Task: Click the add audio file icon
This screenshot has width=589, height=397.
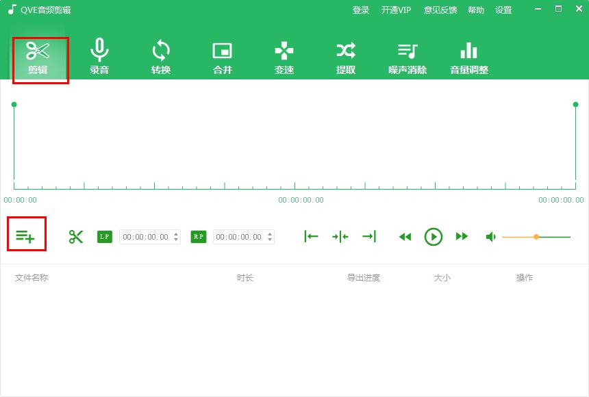Action: 26,236
